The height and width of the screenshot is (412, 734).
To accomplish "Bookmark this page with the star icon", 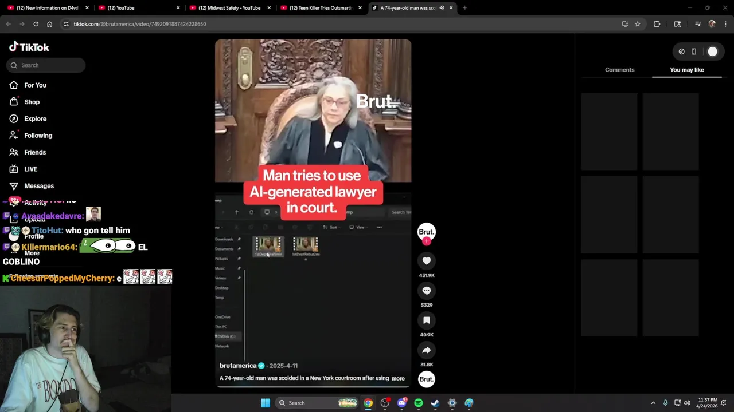I will (637, 24).
